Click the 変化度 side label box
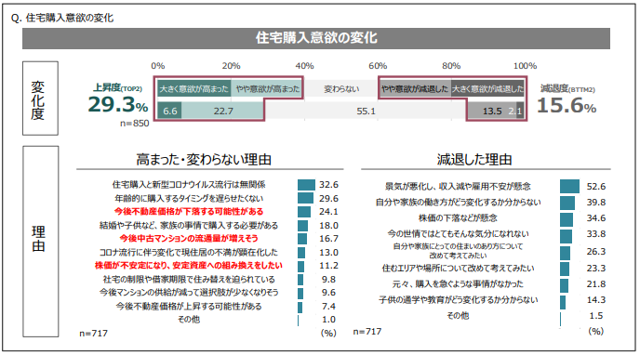 [40, 99]
